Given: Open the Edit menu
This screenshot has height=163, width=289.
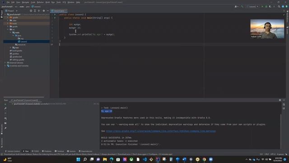Looking at the screenshot, I should point(13,2).
